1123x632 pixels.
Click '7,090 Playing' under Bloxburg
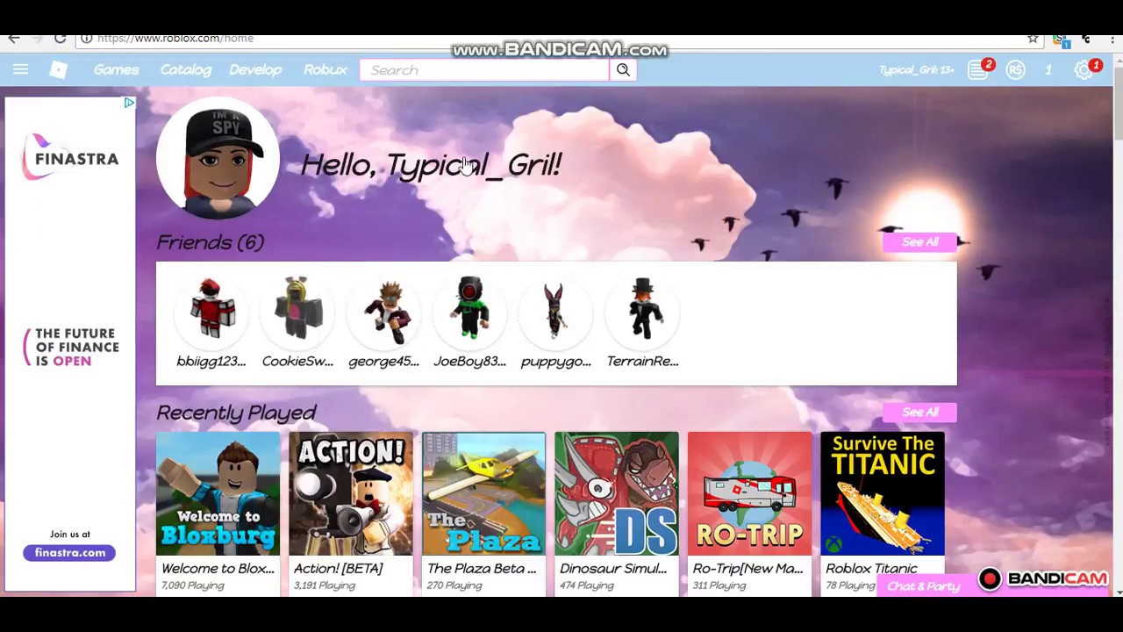(192, 585)
